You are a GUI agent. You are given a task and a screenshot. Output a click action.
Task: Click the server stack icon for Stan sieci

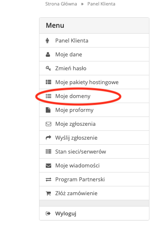[x=48, y=151]
